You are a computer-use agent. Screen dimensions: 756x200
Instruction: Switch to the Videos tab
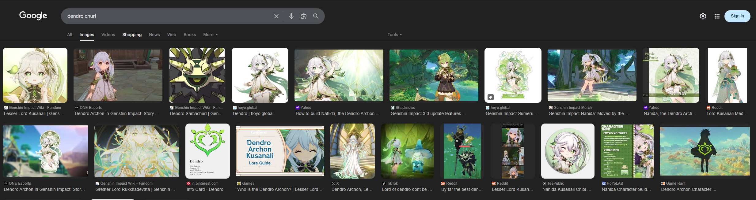point(108,35)
